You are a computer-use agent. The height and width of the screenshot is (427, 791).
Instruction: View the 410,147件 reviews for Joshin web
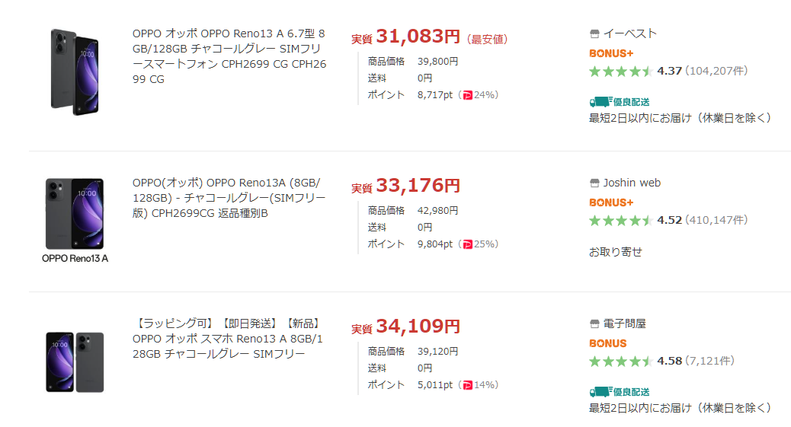click(716, 220)
